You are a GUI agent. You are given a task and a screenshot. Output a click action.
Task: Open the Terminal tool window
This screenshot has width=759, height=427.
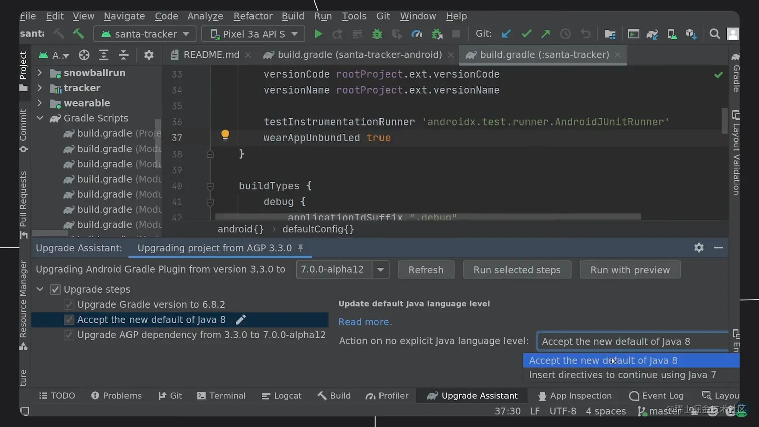point(221,396)
